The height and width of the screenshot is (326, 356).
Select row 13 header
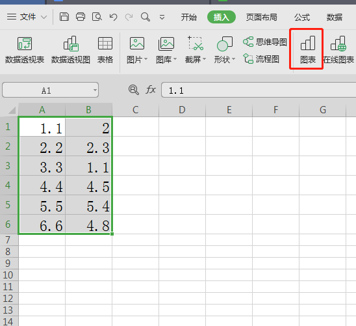9,310
